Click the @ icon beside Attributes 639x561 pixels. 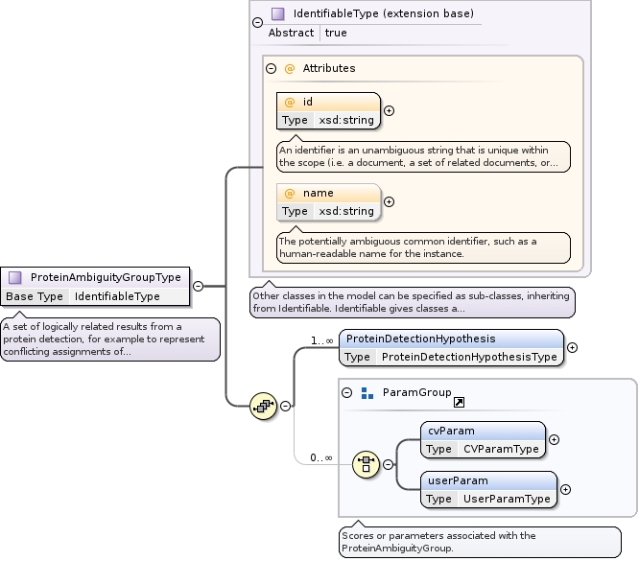pos(289,69)
